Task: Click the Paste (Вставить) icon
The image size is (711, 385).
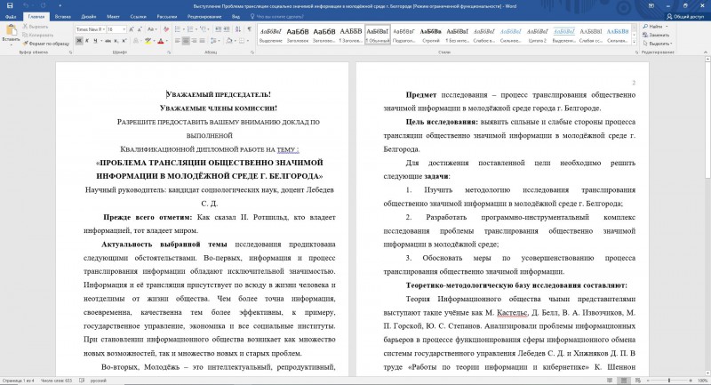Action: [x=11, y=29]
